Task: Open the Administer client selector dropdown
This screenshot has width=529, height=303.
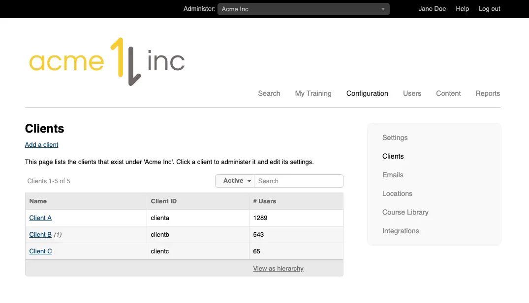Action: click(x=303, y=8)
